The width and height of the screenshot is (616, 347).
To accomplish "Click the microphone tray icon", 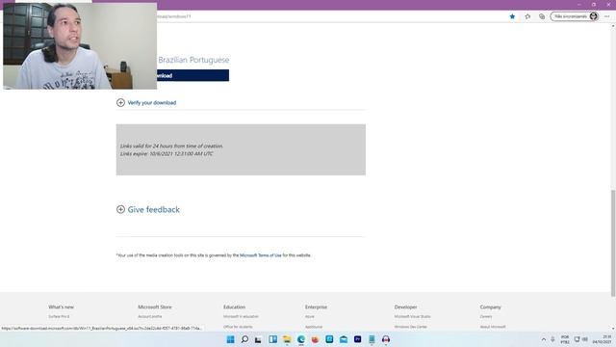I will pyautogui.click(x=552, y=339).
